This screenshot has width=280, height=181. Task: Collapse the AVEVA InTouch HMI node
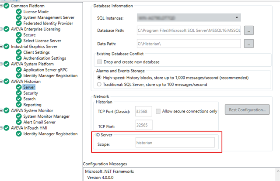tap(1, 128)
